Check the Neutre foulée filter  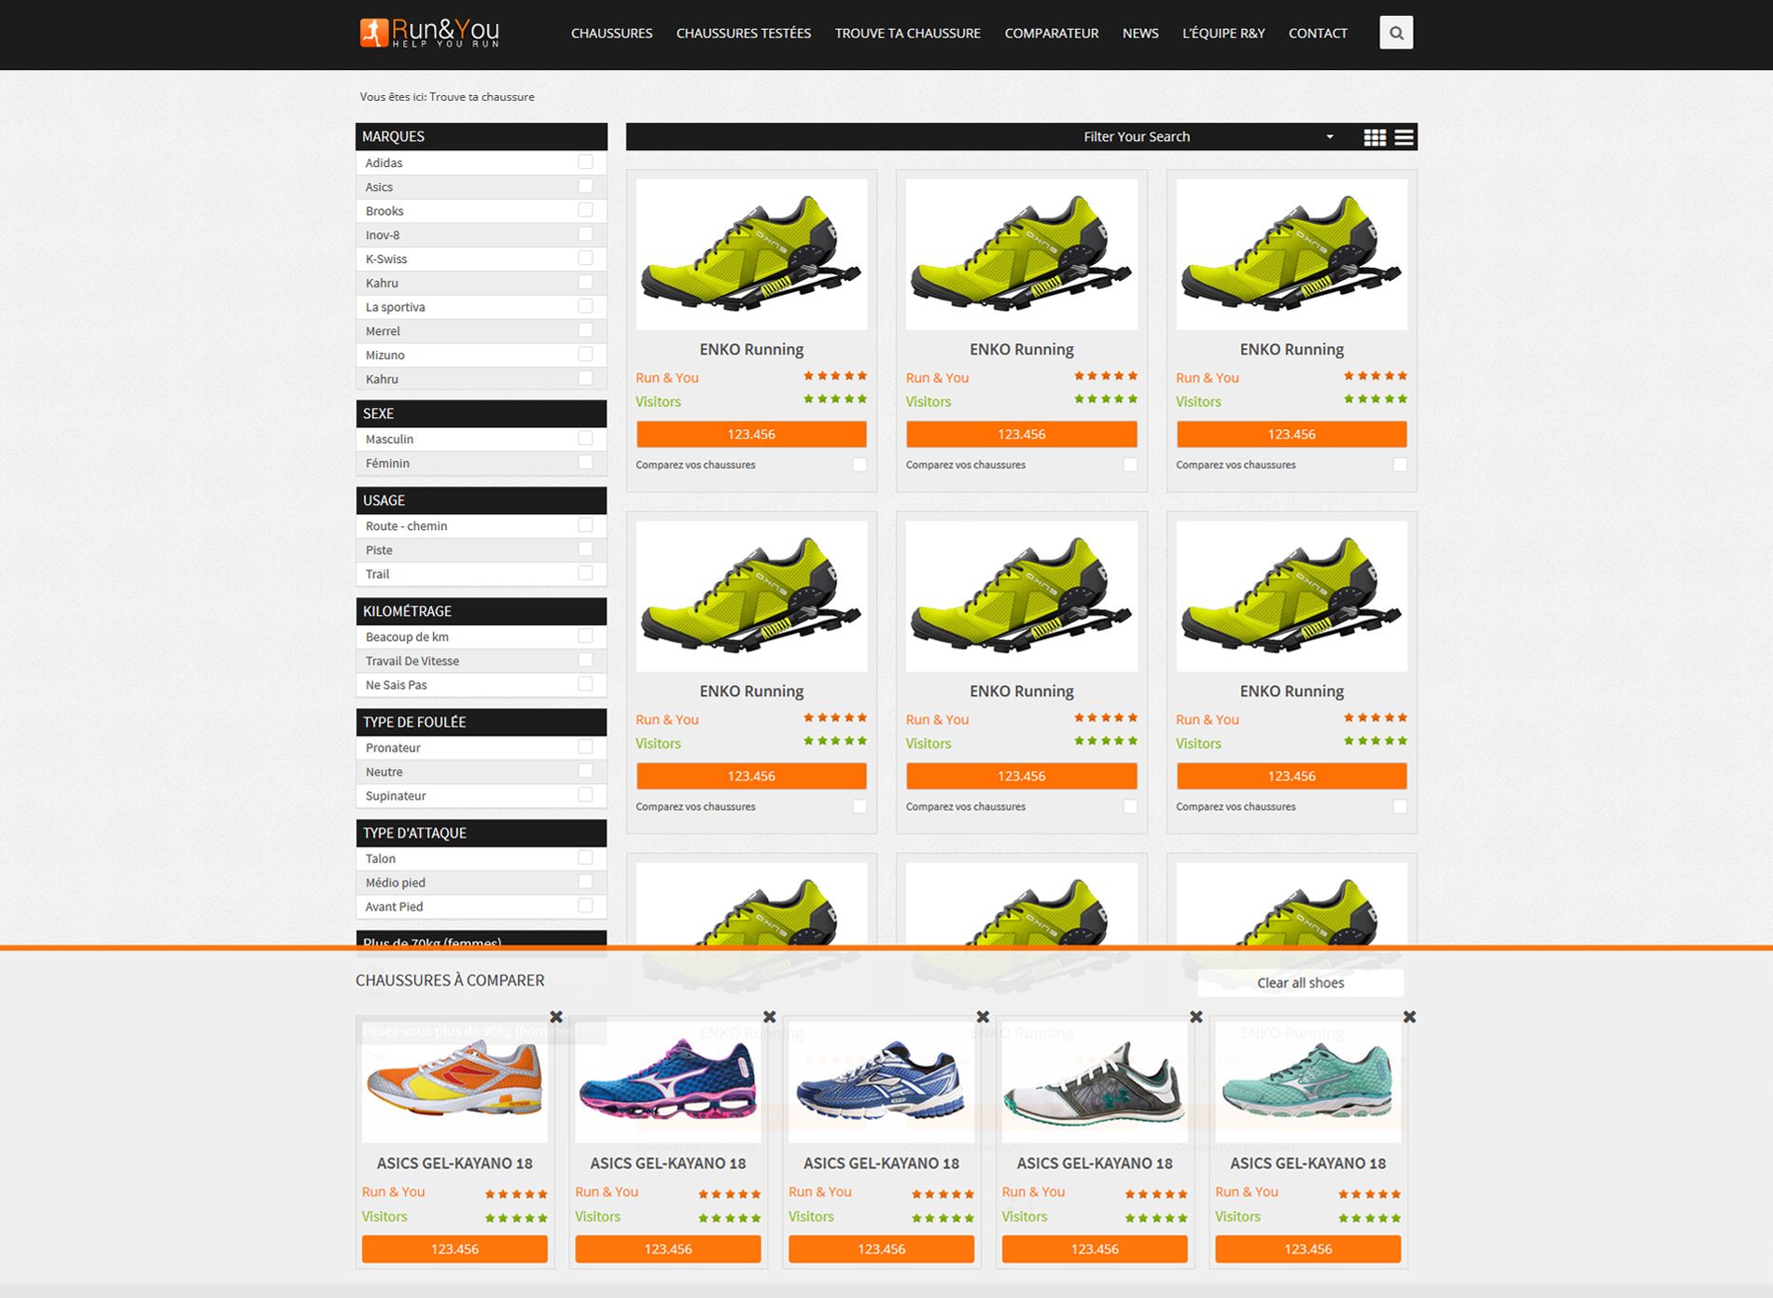585,771
